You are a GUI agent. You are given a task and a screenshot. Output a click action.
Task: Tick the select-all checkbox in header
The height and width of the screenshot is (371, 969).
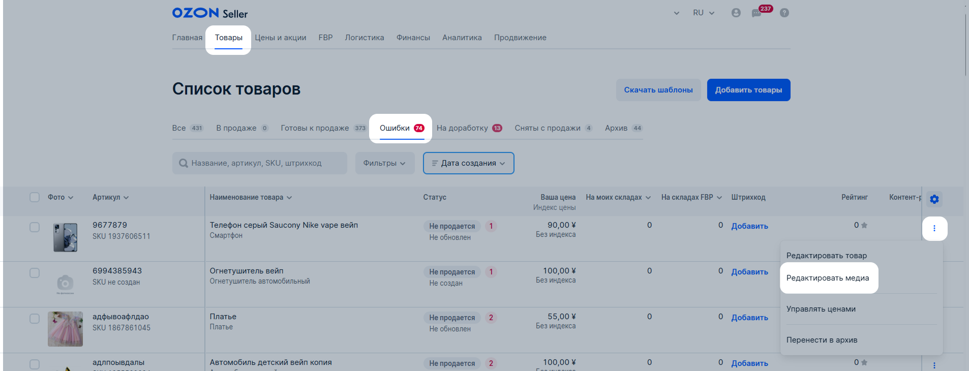click(x=35, y=197)
